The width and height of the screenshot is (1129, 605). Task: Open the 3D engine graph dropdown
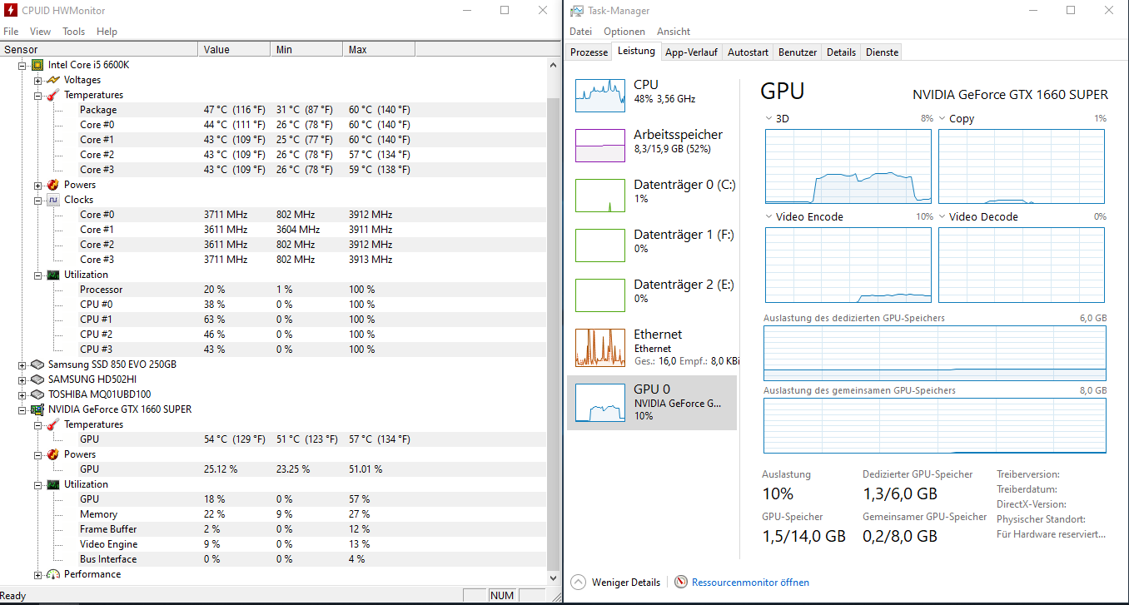768,119
